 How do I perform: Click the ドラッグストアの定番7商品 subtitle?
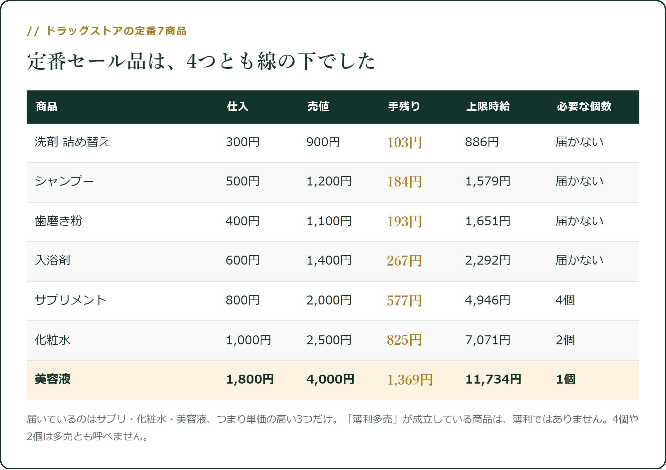[116, 31]
